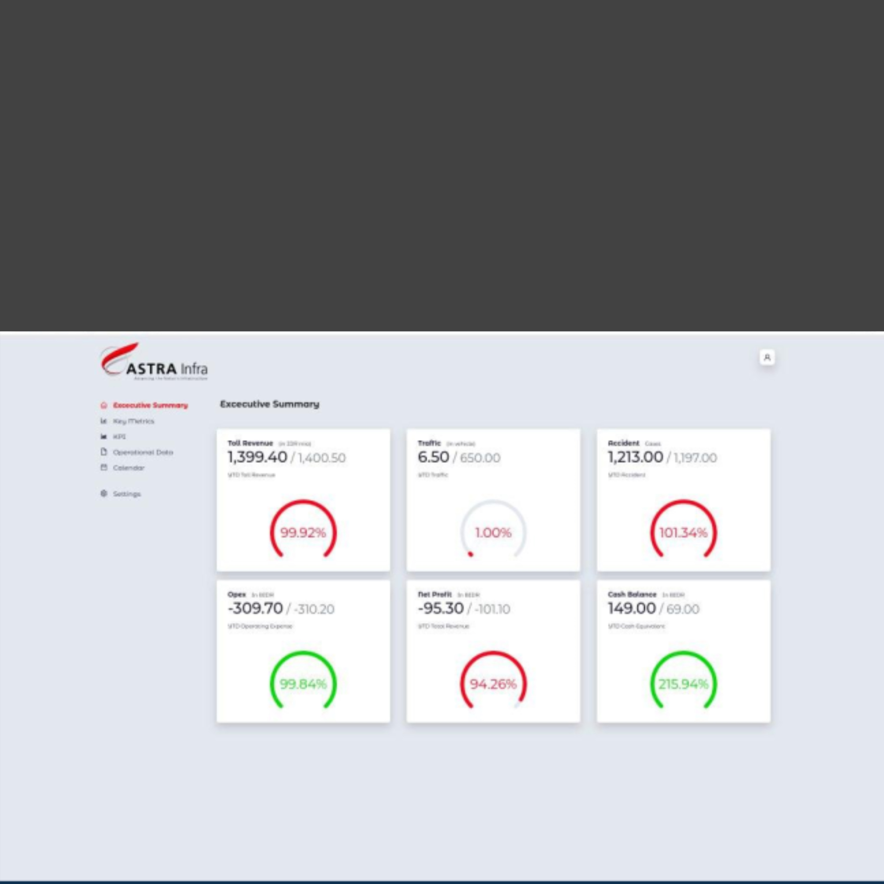Open the Operational Data menu item
This screenshot has width=884, height=884.
(x=143, y=452)
